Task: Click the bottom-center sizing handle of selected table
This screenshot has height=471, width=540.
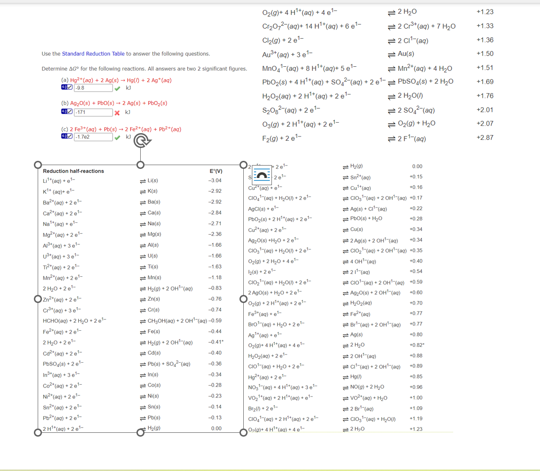Action: [141, 432]
